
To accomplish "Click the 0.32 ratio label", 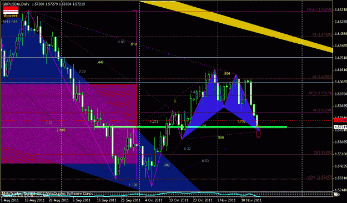I will [x=187, y=149].
